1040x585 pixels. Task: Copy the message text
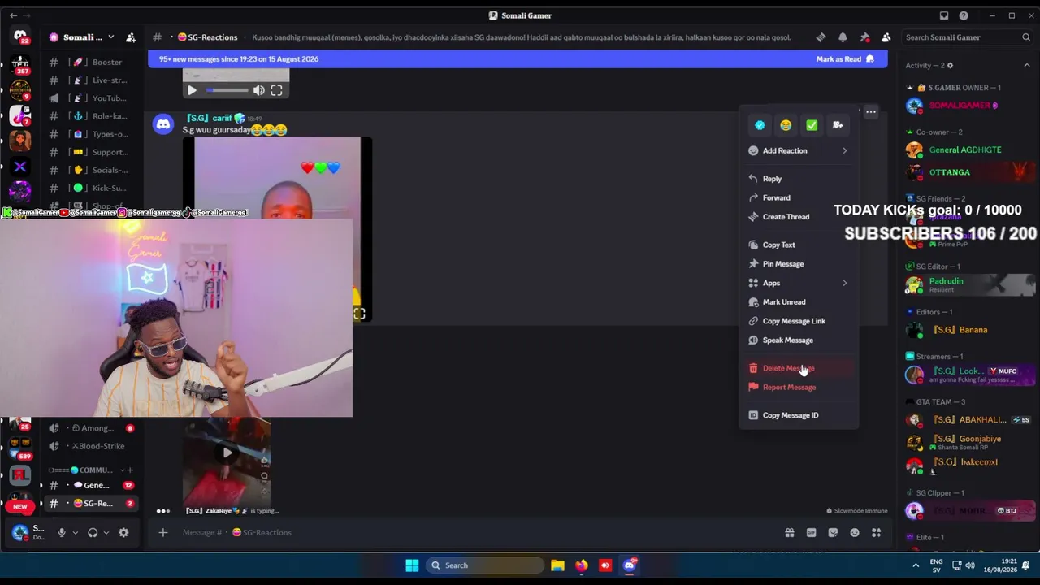pos(799,245)
